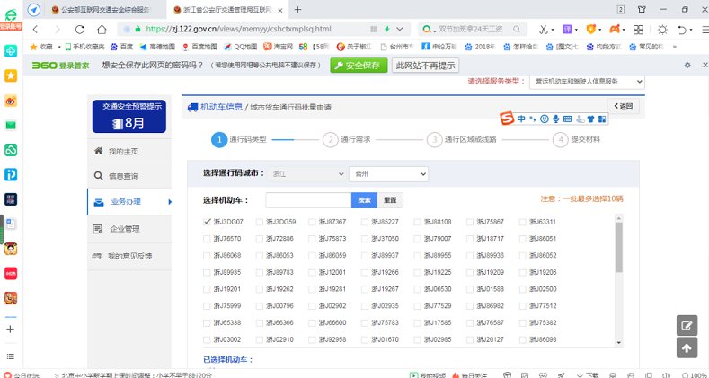This screenshot has height=378, width=709.
Task: Open the 浙江 province dropdown
Action: 306,173
